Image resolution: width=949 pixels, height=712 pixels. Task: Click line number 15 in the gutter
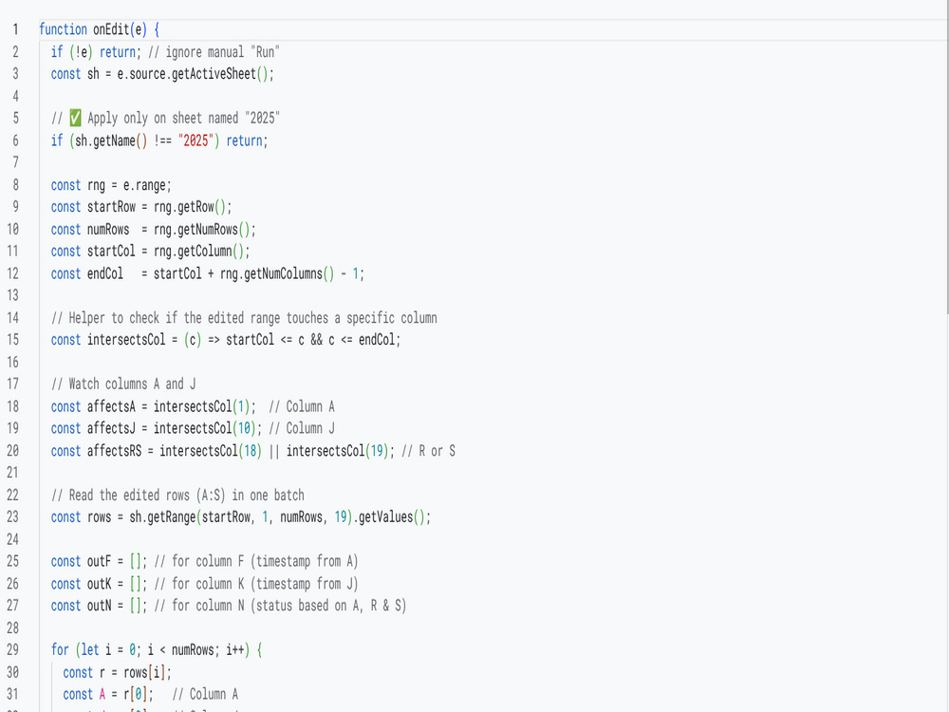pyautogui.click(x=12, y=340)
